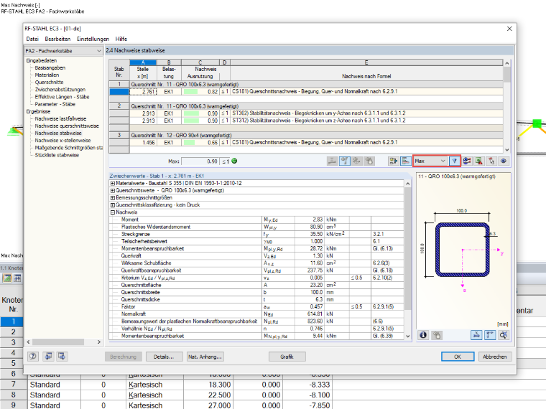Click the Berechnung button
Viewport: 546px width, 409px height.
click(x=124, y=357)
